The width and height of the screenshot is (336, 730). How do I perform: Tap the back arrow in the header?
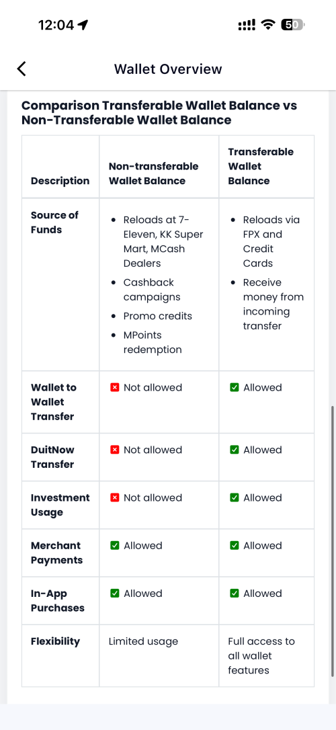coord(22,69)
